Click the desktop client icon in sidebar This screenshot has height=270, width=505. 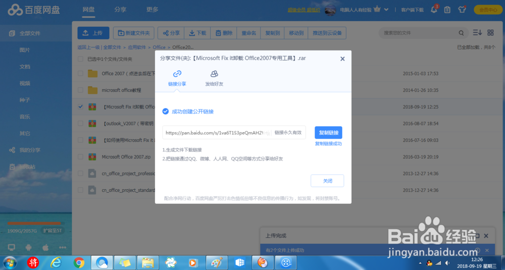tap(12, 247)
